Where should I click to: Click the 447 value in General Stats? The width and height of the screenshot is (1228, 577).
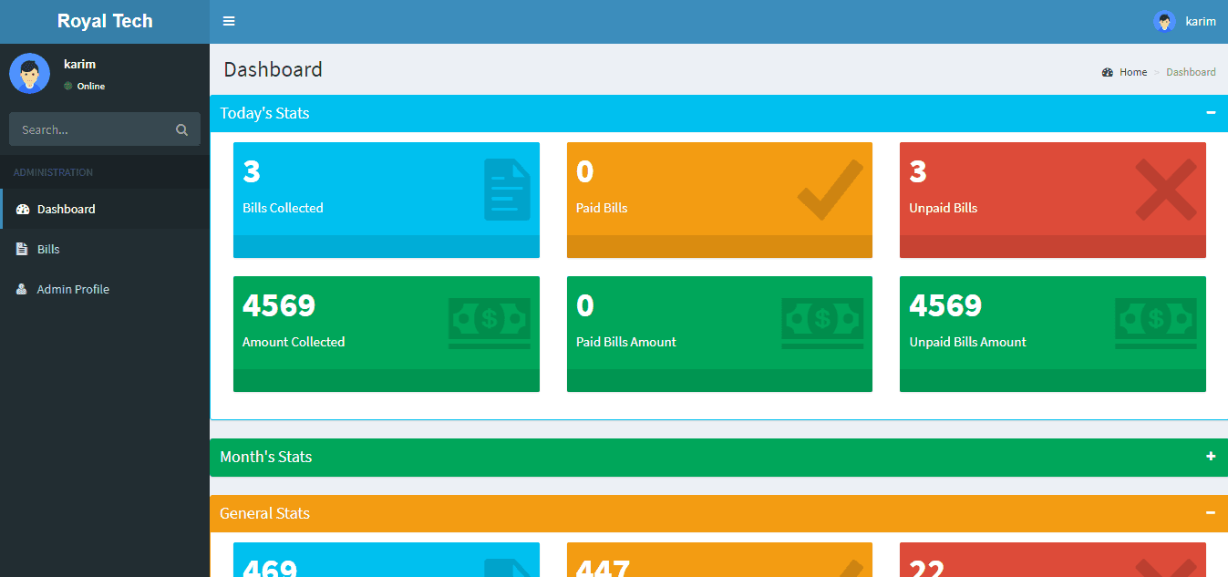[603, 569]
